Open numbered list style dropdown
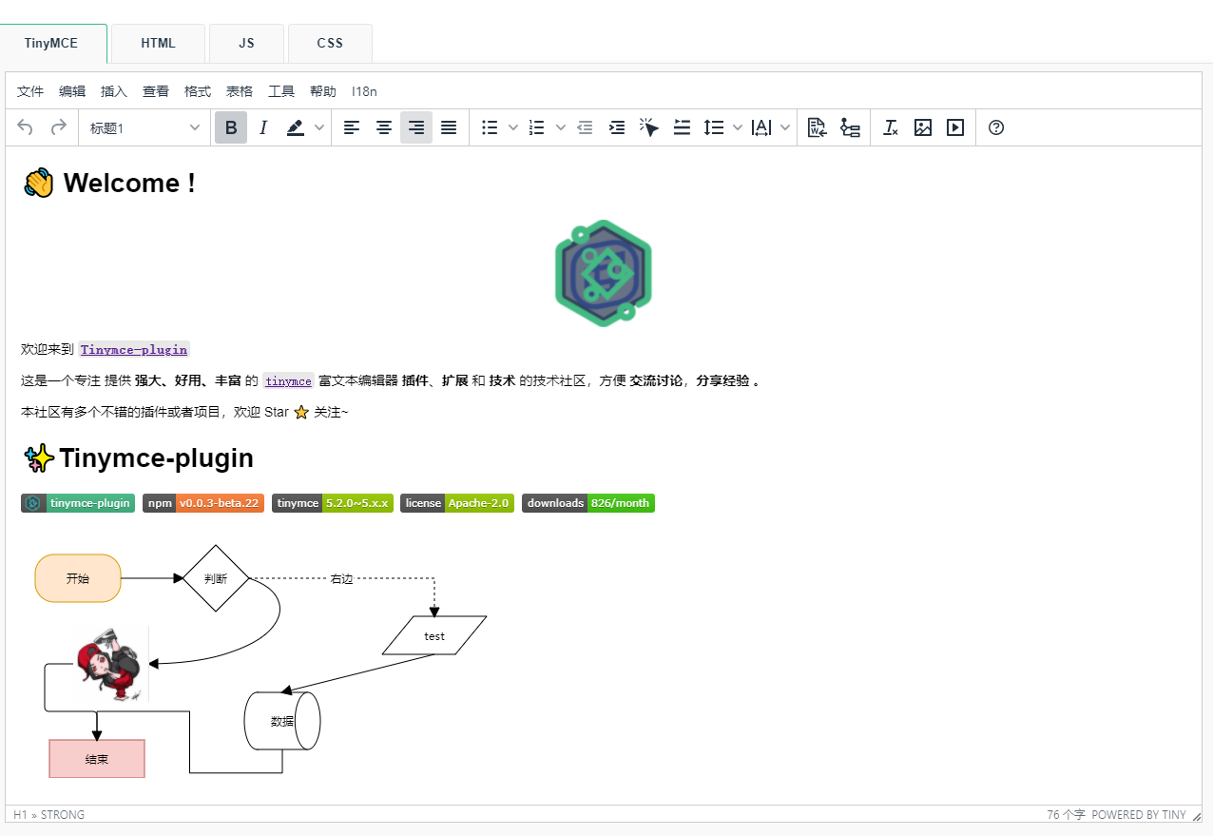Screen dimensions: 1213x836 point(560,127)
